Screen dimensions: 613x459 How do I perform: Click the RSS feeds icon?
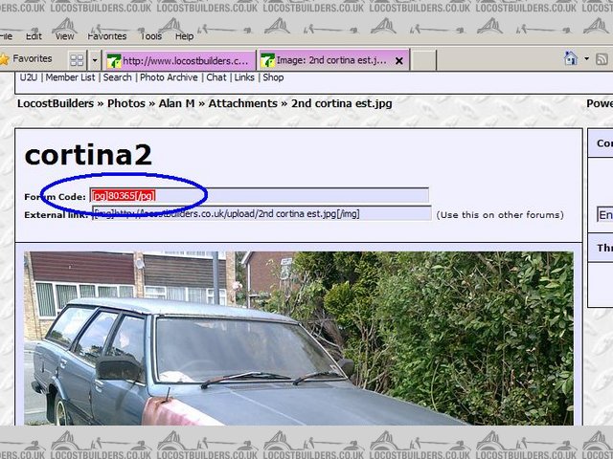pos(602,59)
